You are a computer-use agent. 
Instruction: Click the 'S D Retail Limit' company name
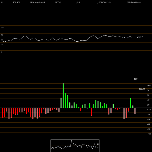pyautogui.click(x=134, y=2)
